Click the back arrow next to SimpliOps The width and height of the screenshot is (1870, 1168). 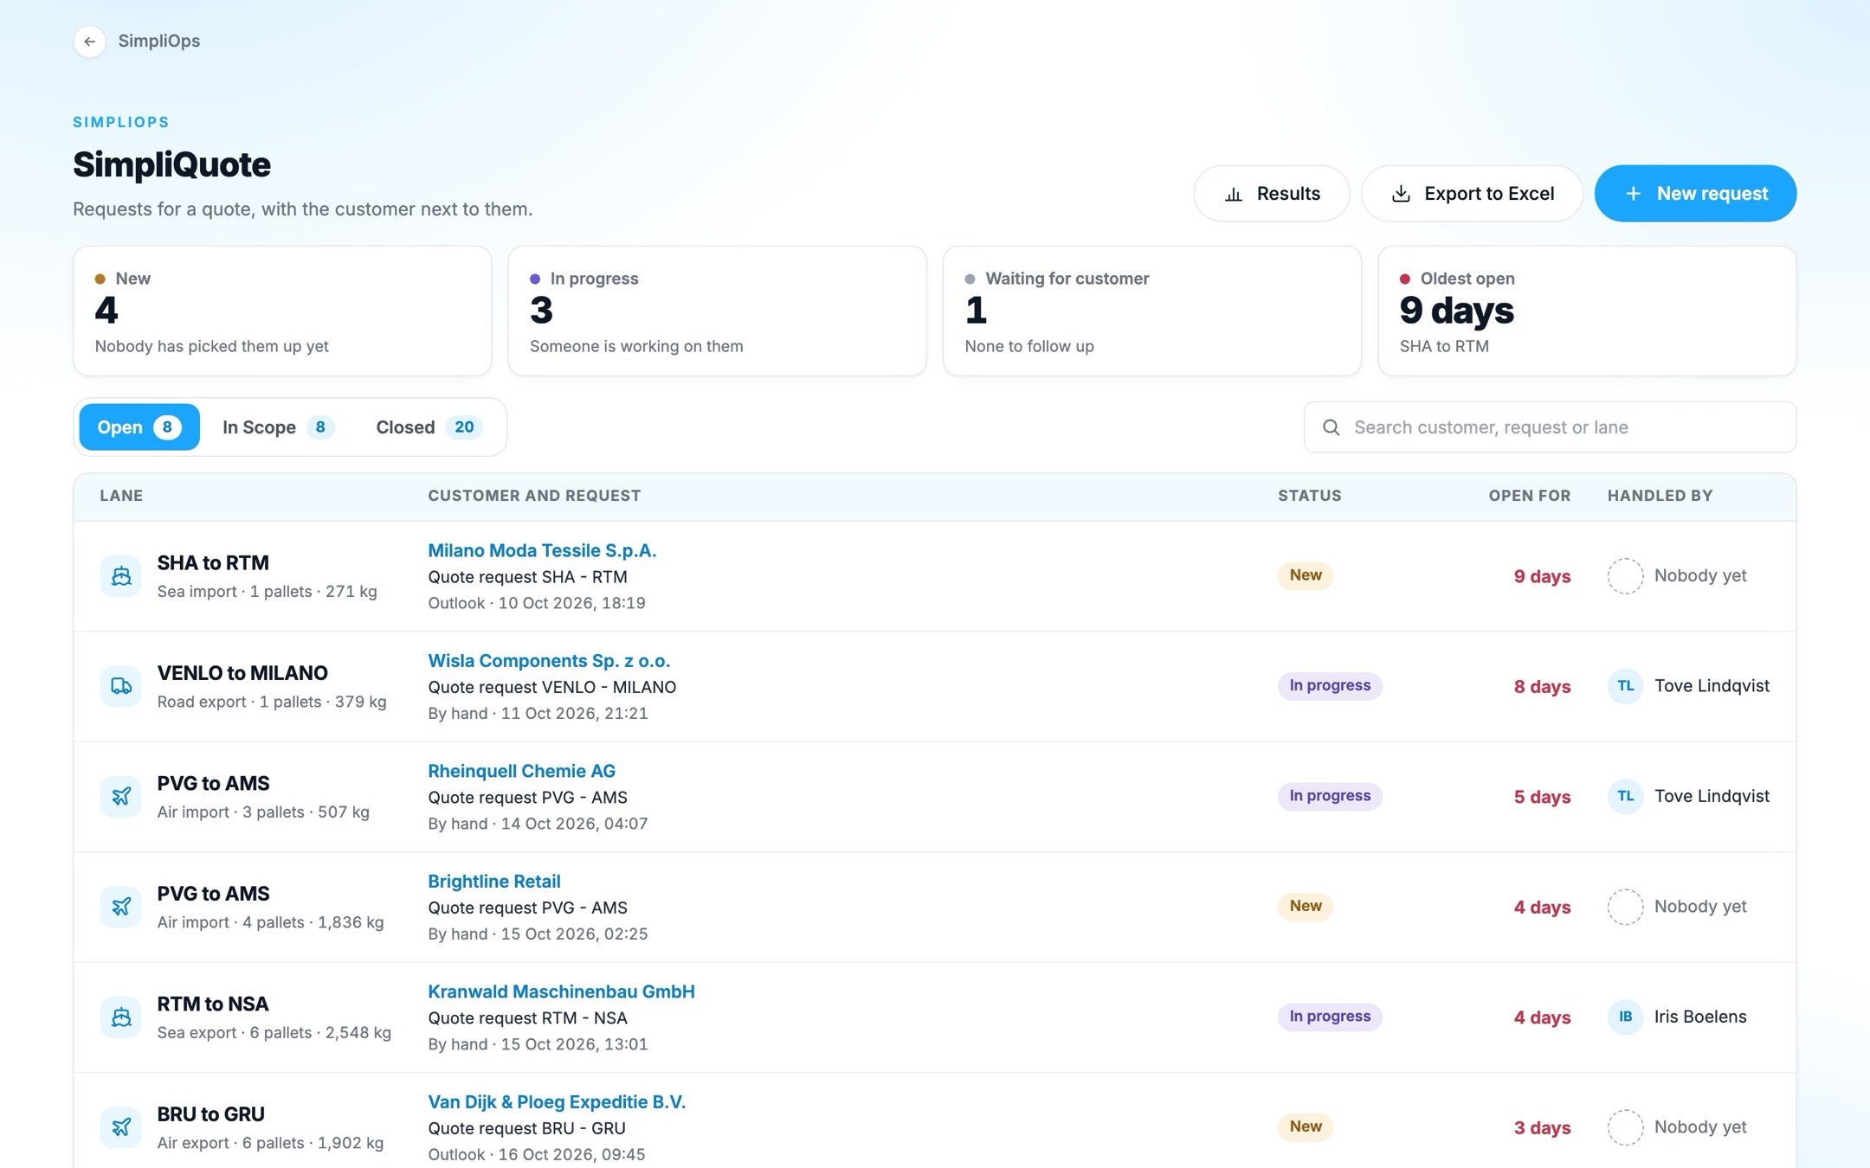tap(89, 41)
